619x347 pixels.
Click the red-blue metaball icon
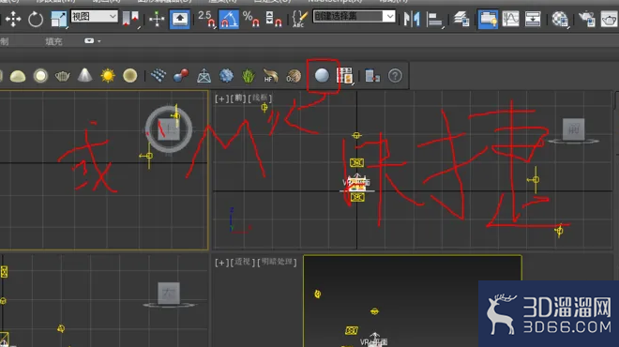pos(181,75)
